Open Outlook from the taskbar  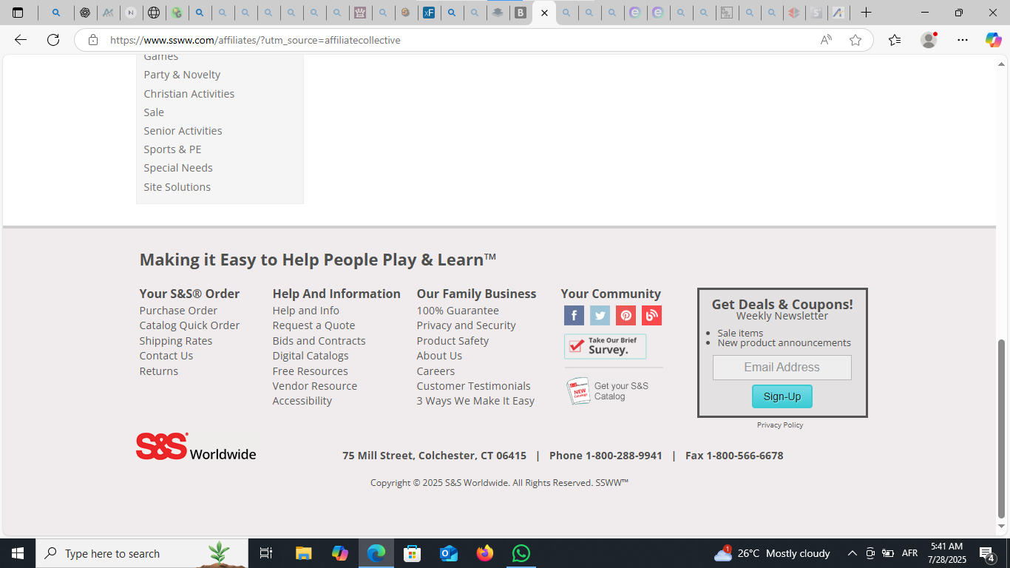click(x=449, y=553)
